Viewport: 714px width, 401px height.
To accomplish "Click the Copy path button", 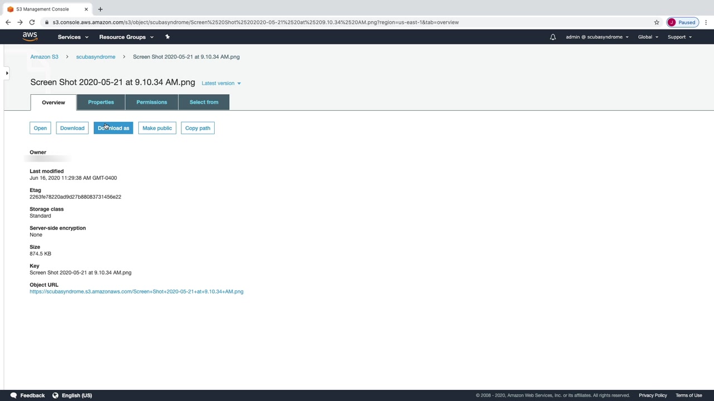I will (197, 128).
